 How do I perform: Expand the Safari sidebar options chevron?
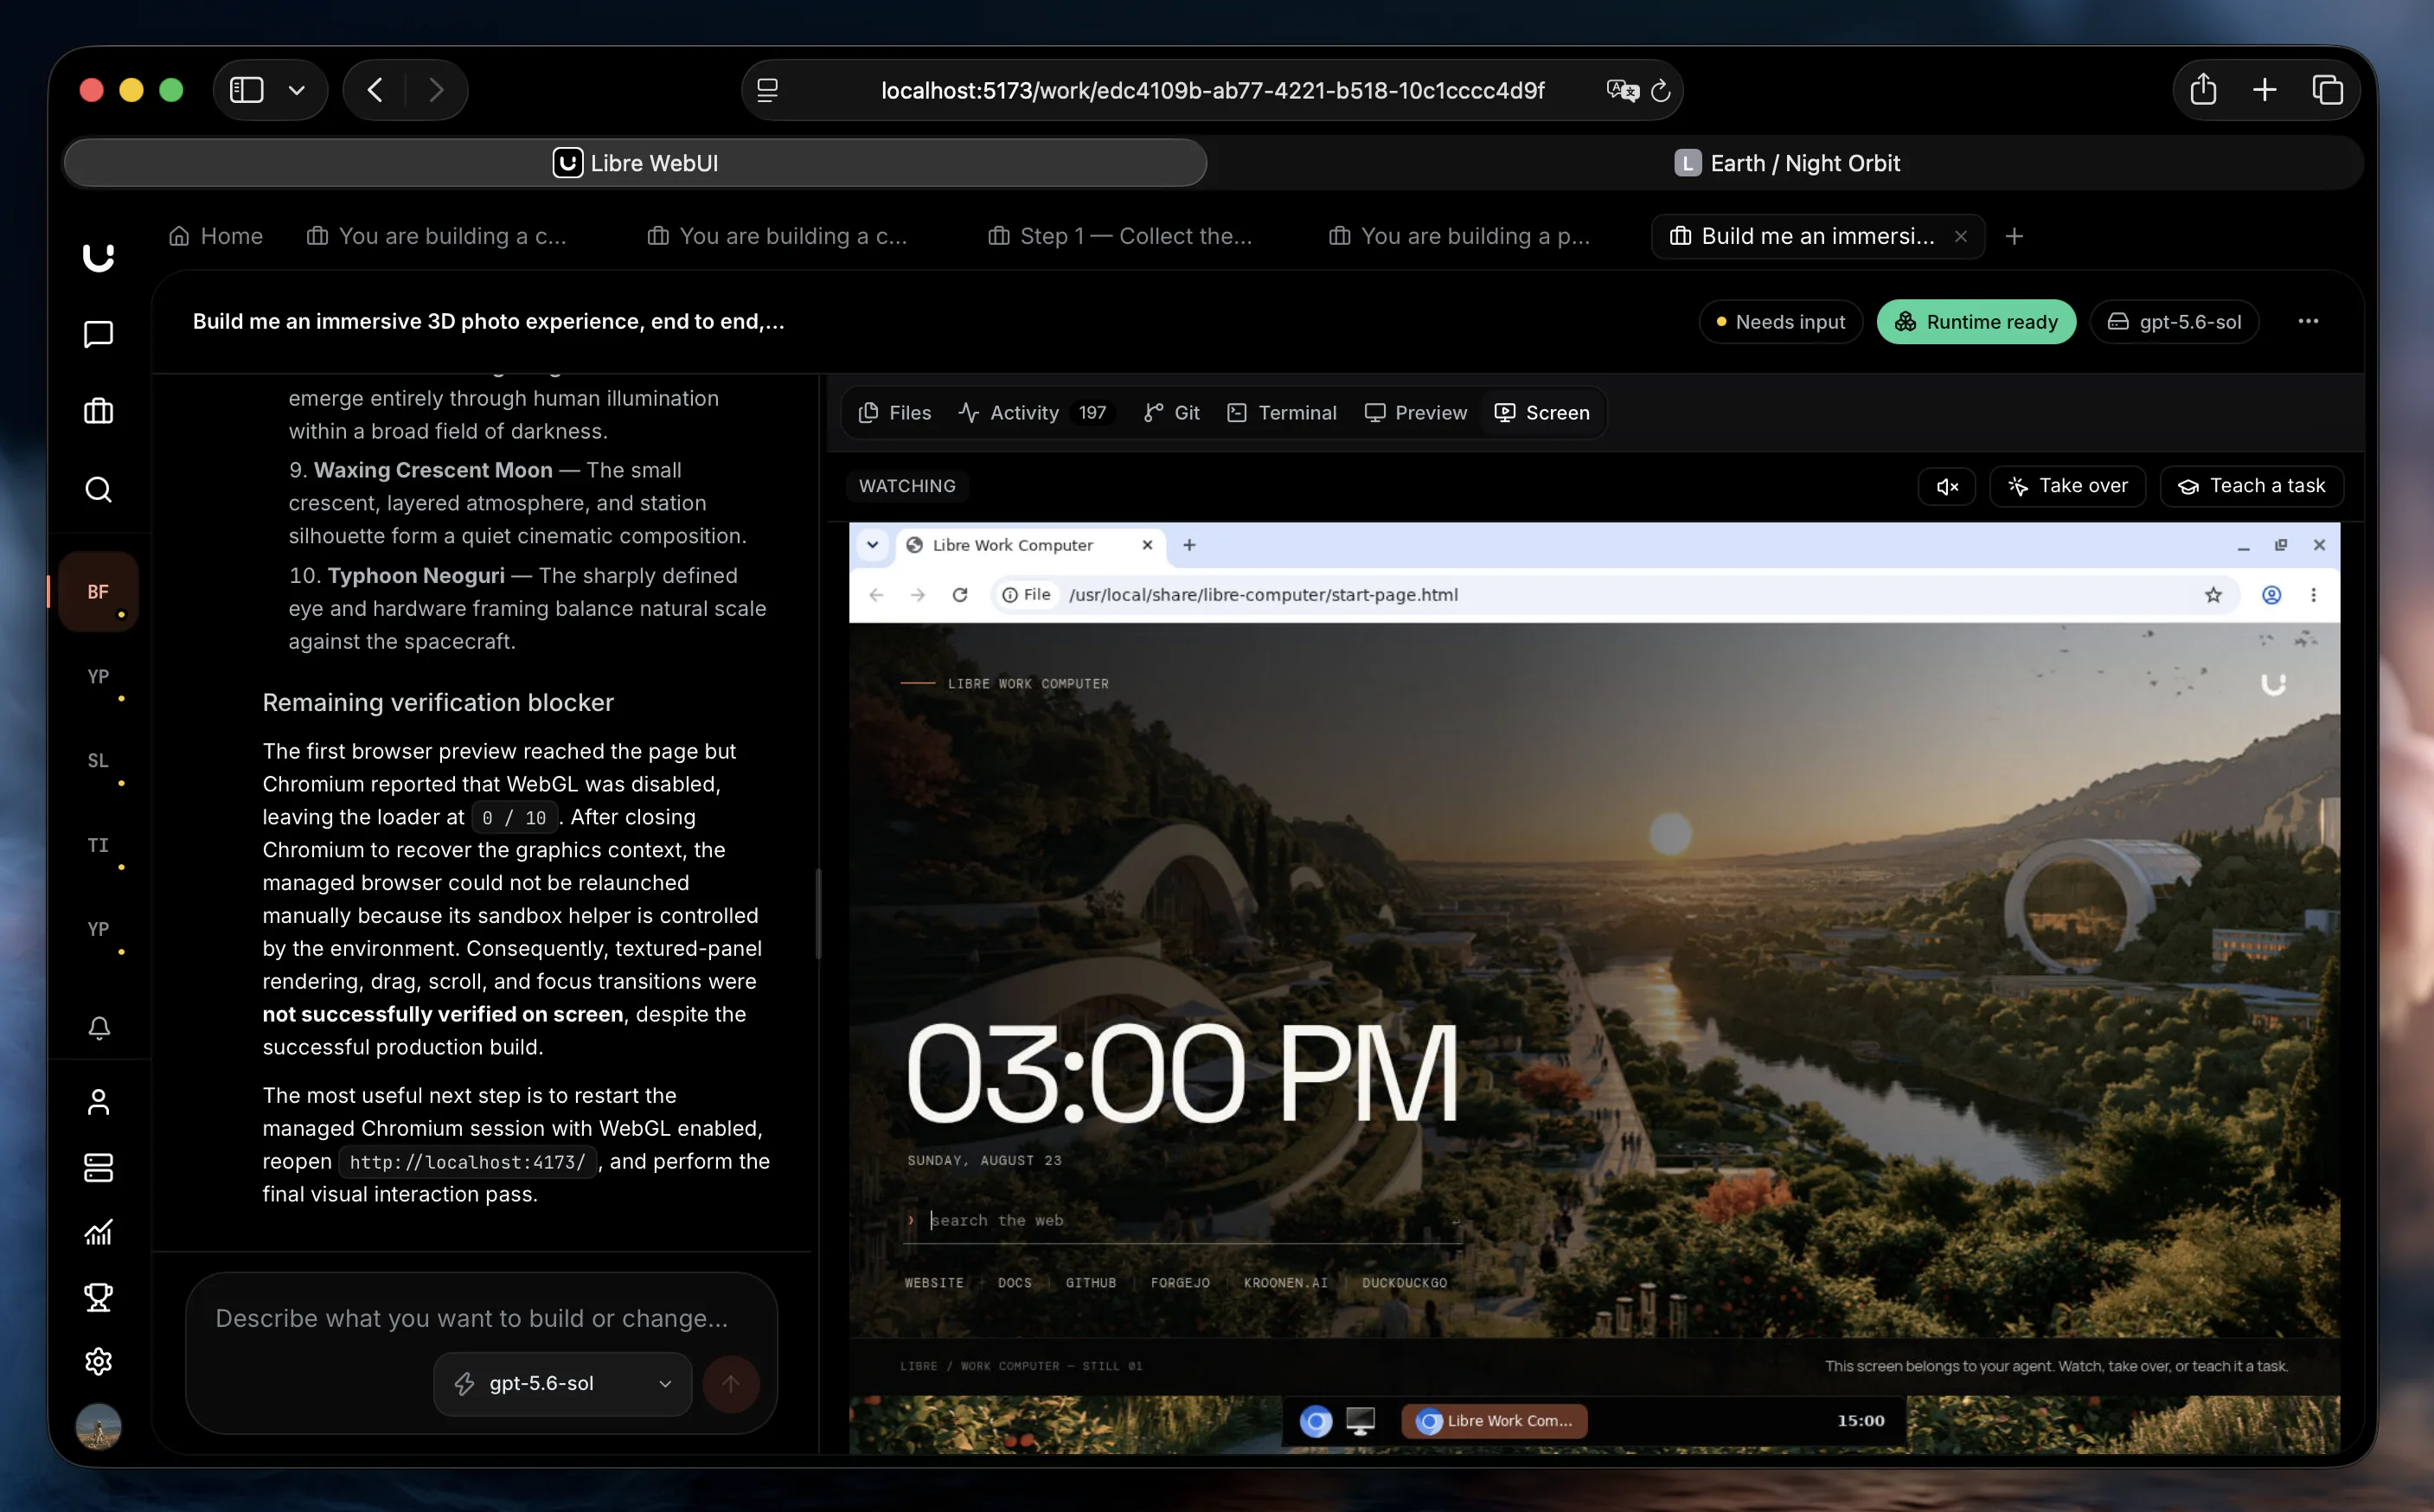(297, 90)
